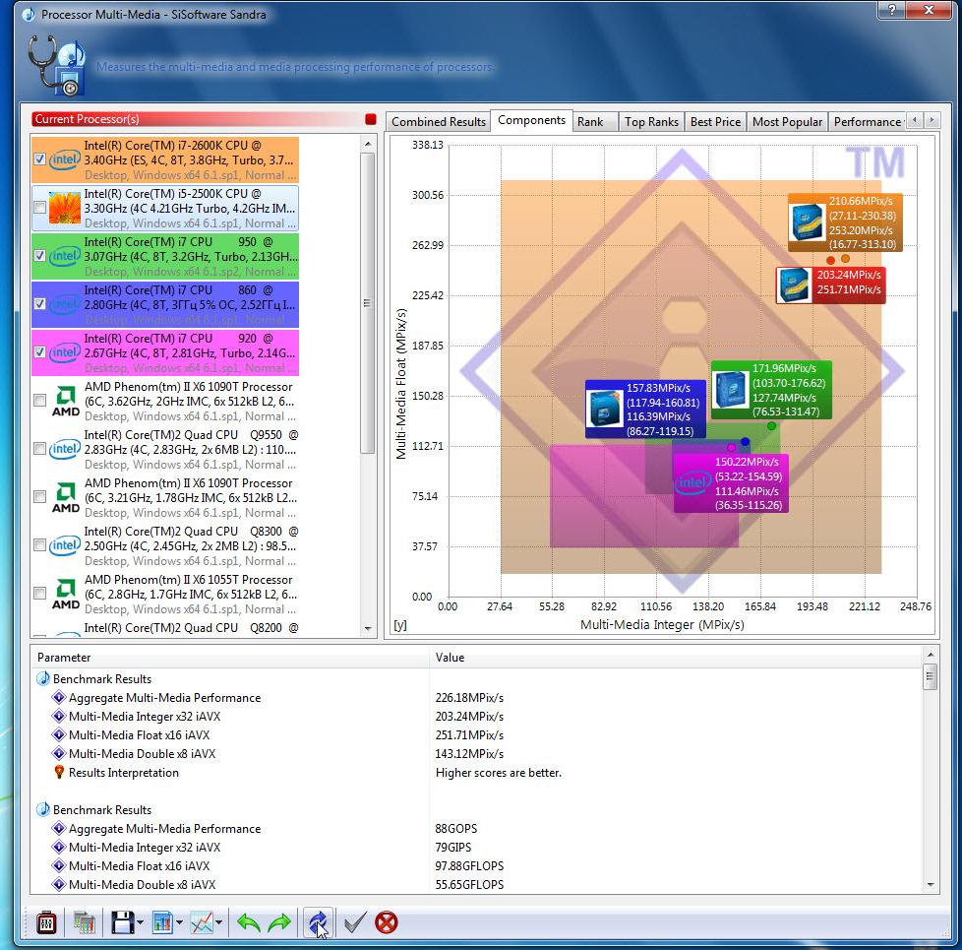Screen dimensions: 962x950
Task: Open the Top Ranks tab
Action: (651, 122)
